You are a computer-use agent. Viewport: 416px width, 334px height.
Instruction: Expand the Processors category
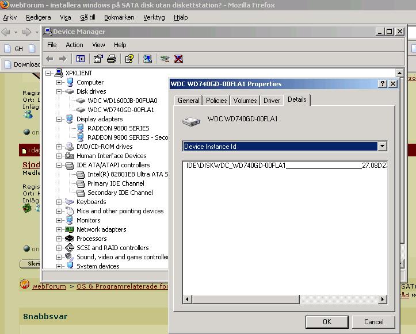(59, 239)
